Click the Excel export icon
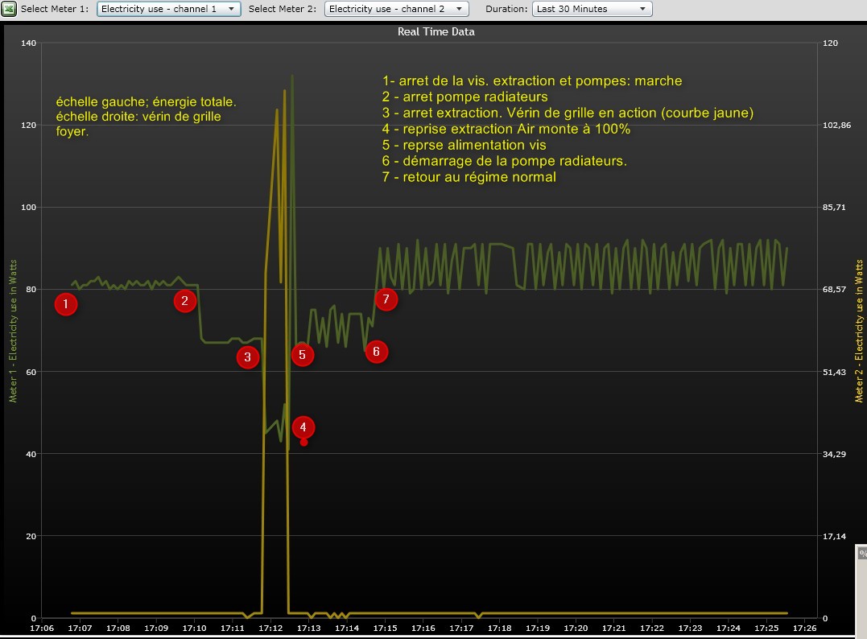This screenshot has width=867, height=639. point(9,9)
